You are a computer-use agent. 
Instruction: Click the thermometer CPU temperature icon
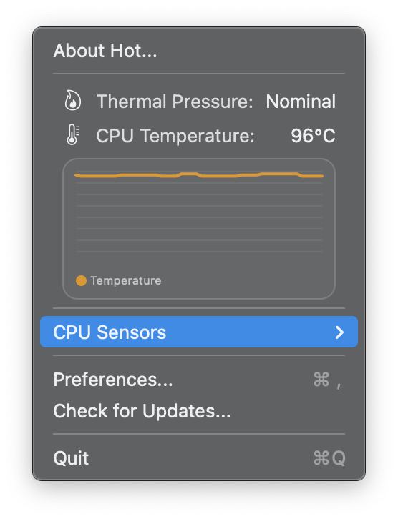tap(72, 134)
